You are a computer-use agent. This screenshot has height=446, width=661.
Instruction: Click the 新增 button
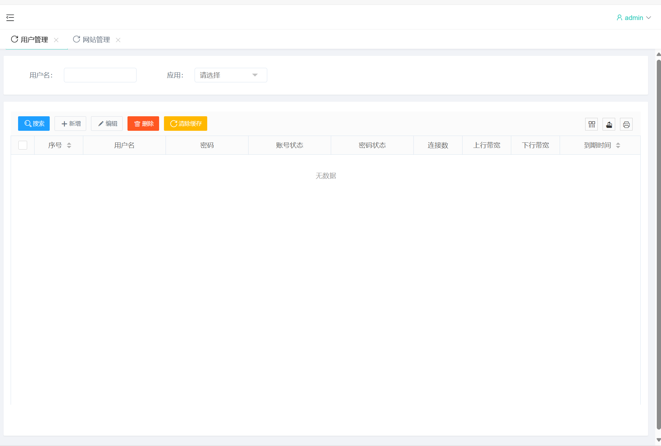click(x=70, y=123)
